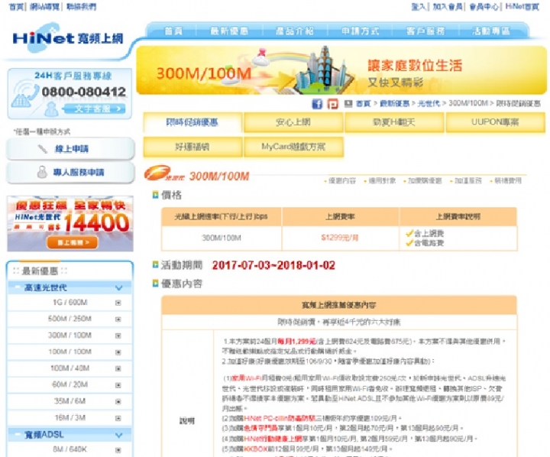
Task: Expand the 60M / 20M row icon
Action: [118, 385]
